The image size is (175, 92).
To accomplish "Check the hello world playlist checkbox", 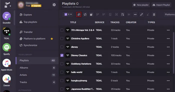I will tap(62, 72).
